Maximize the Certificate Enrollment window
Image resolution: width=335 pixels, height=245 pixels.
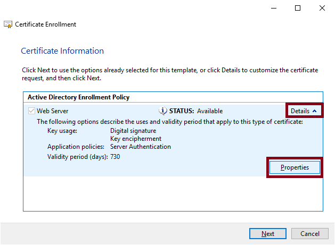coord(298,8)
